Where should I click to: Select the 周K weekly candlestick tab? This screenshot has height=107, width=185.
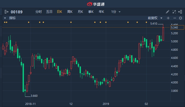tap(70, 12)
